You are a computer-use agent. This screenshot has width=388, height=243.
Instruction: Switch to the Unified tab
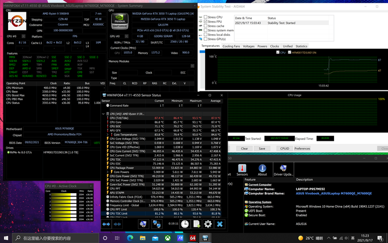pyautogui.click(x=288, y=46)
